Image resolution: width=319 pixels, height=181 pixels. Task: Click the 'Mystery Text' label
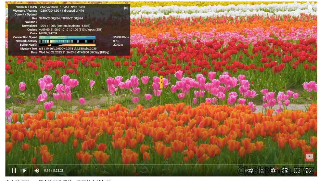(x=29, y=49)
